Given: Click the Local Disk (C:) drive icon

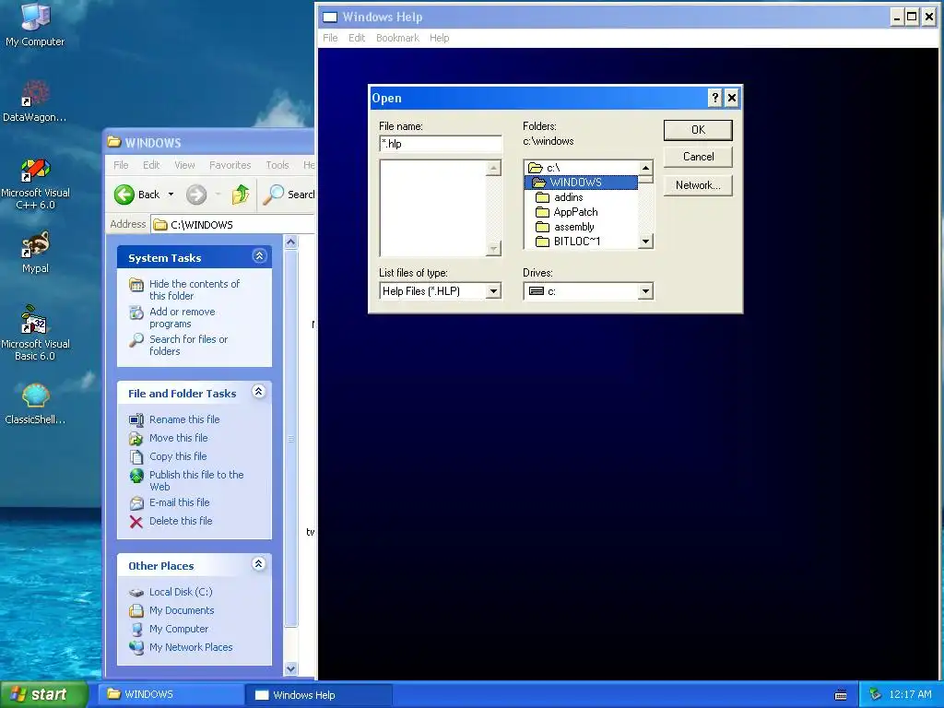Looking at the screenshot, I should pos(136,593).
